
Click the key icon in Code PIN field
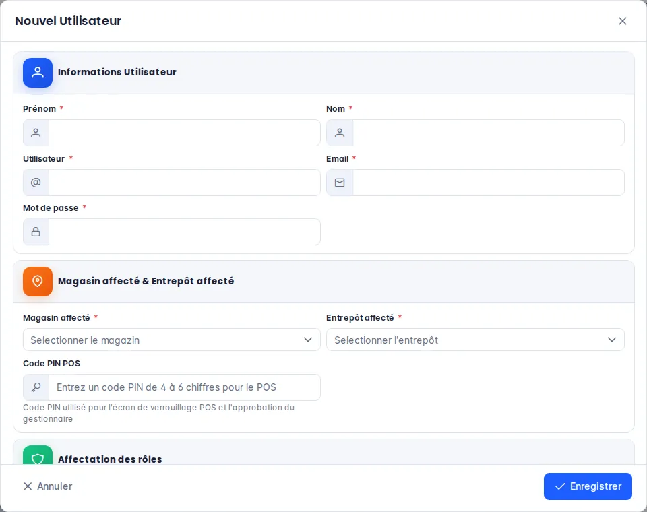pyautogui.click(x=36, y=387)
